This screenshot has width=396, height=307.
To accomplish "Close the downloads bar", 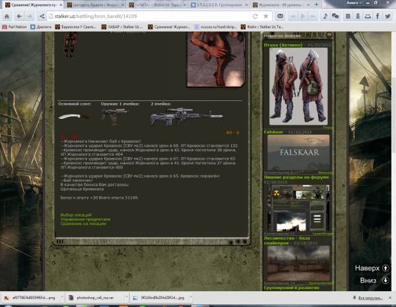I will 391,298.
